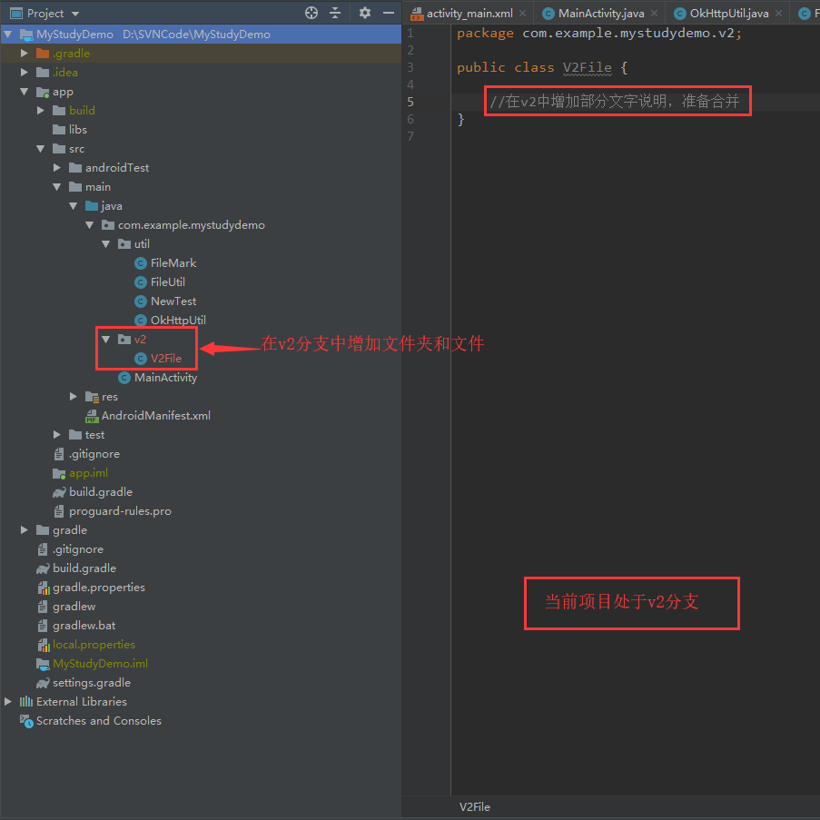The height and width of the screenshot is (820, 820).
Task: Select MyStudyDemo project root row
Action: [201, 34]
